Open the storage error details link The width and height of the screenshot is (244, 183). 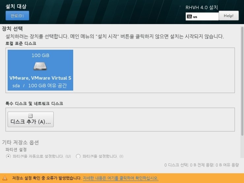[121, 178]
